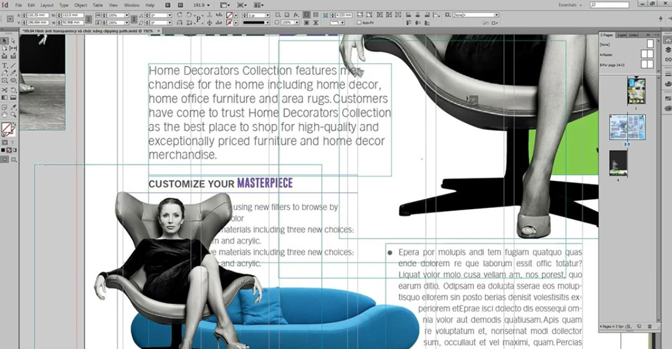The image size is (672, 349).
Task: Choose the Scissors tool
Action: click(4, 90)
